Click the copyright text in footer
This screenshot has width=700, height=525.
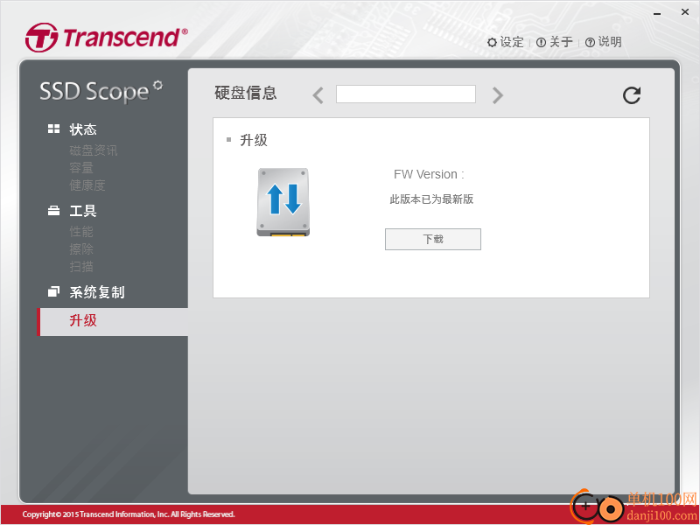point(129,514)
